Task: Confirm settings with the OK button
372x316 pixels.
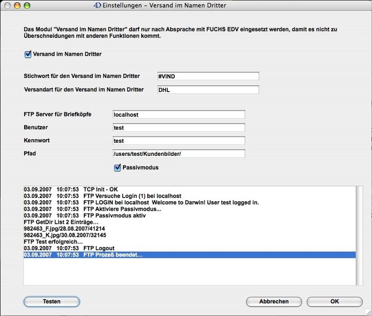Action: pyautogui.click(x=335, y=302)
